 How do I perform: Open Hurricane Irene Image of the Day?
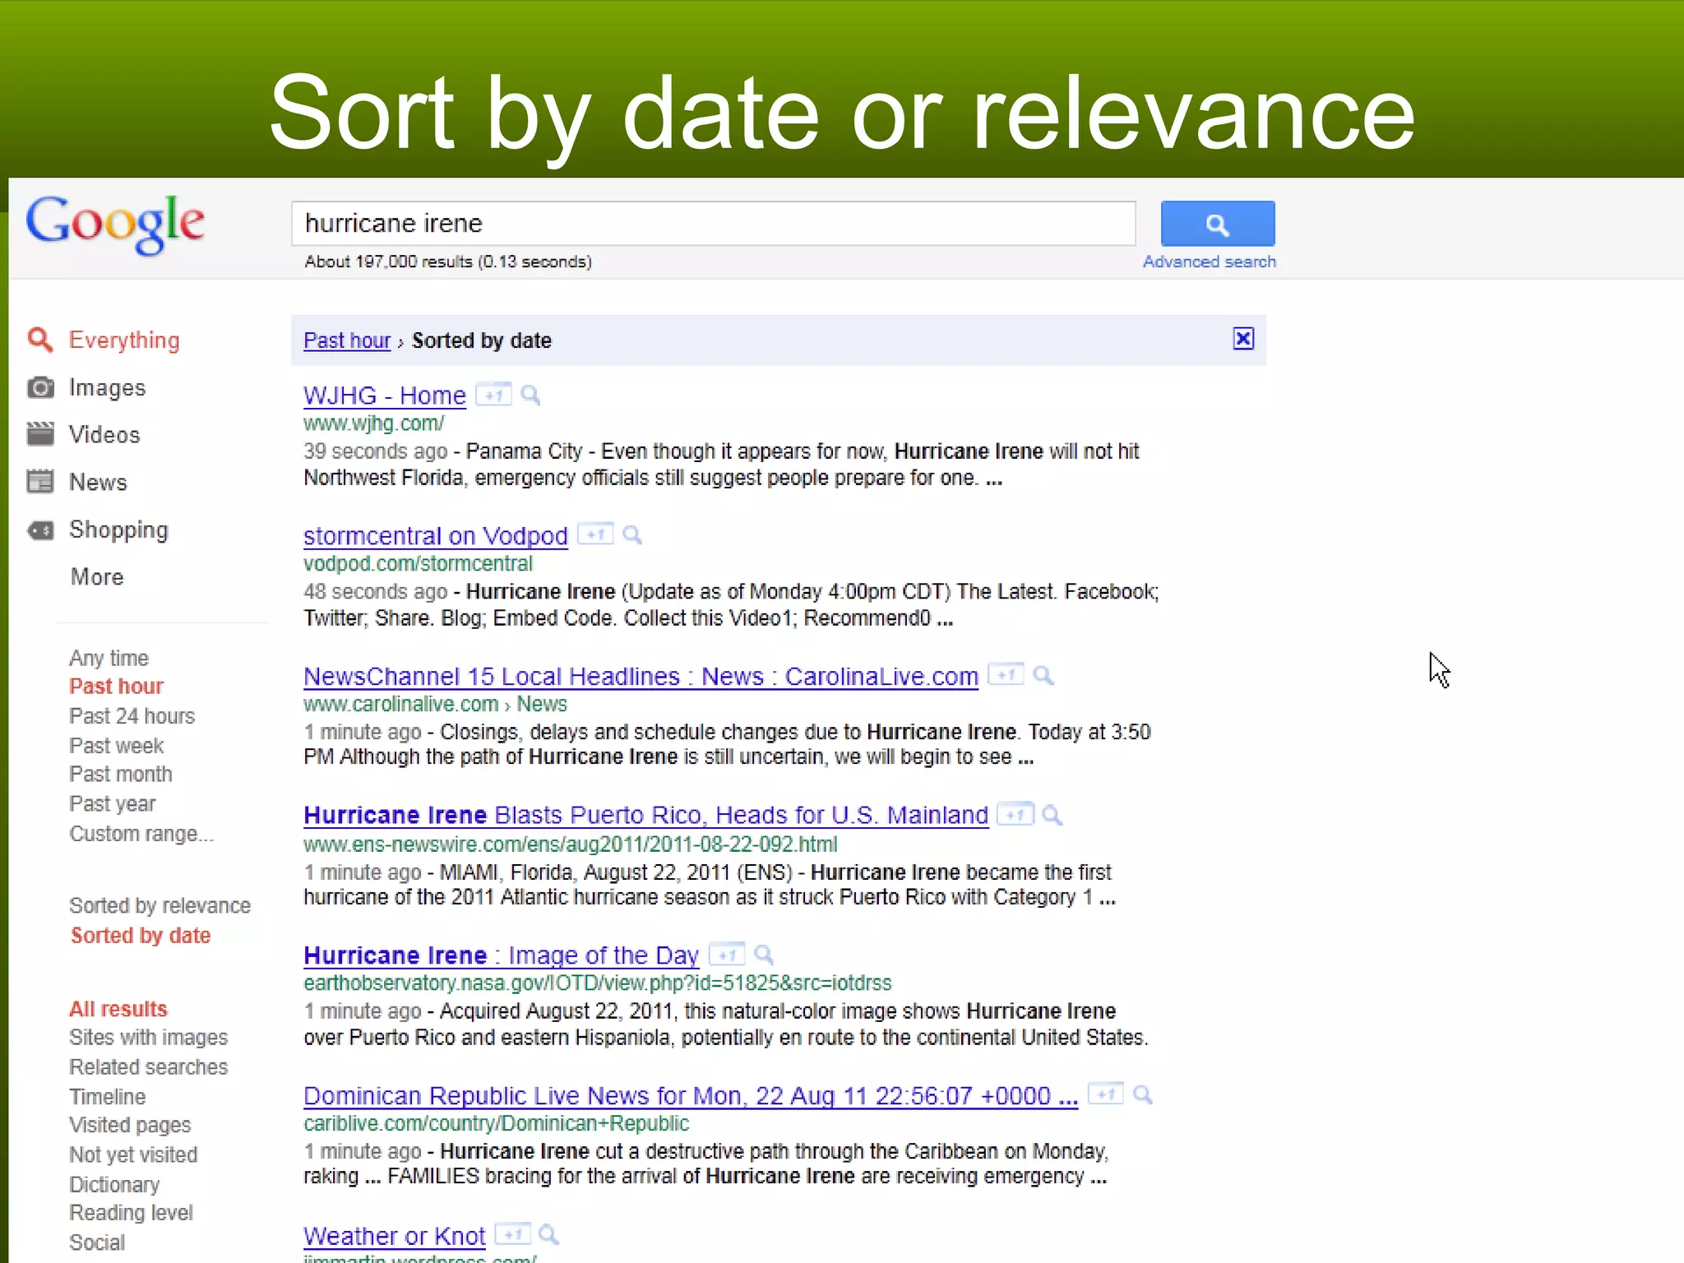pyautogui.click(x=502, y=955)
